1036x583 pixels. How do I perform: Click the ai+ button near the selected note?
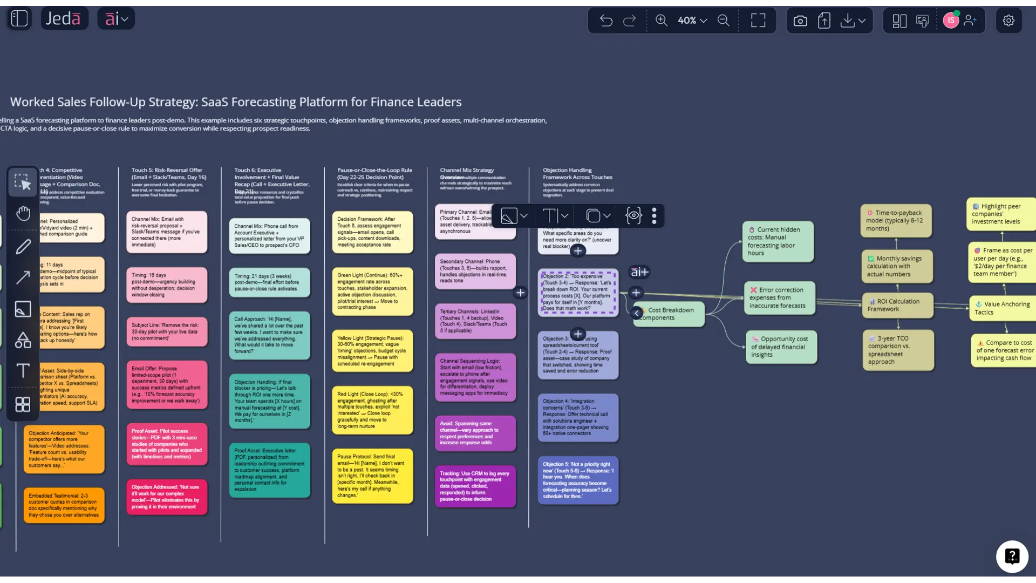click(x=639, y=272)
